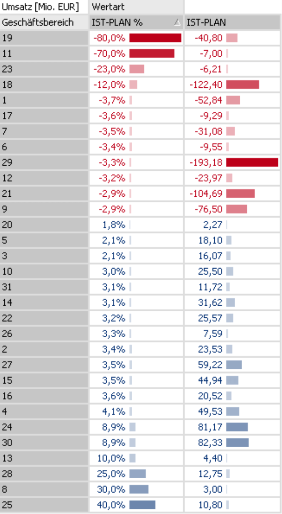Click the -104,69 value cell
The image size is (282, 514).
click(206, 193)
